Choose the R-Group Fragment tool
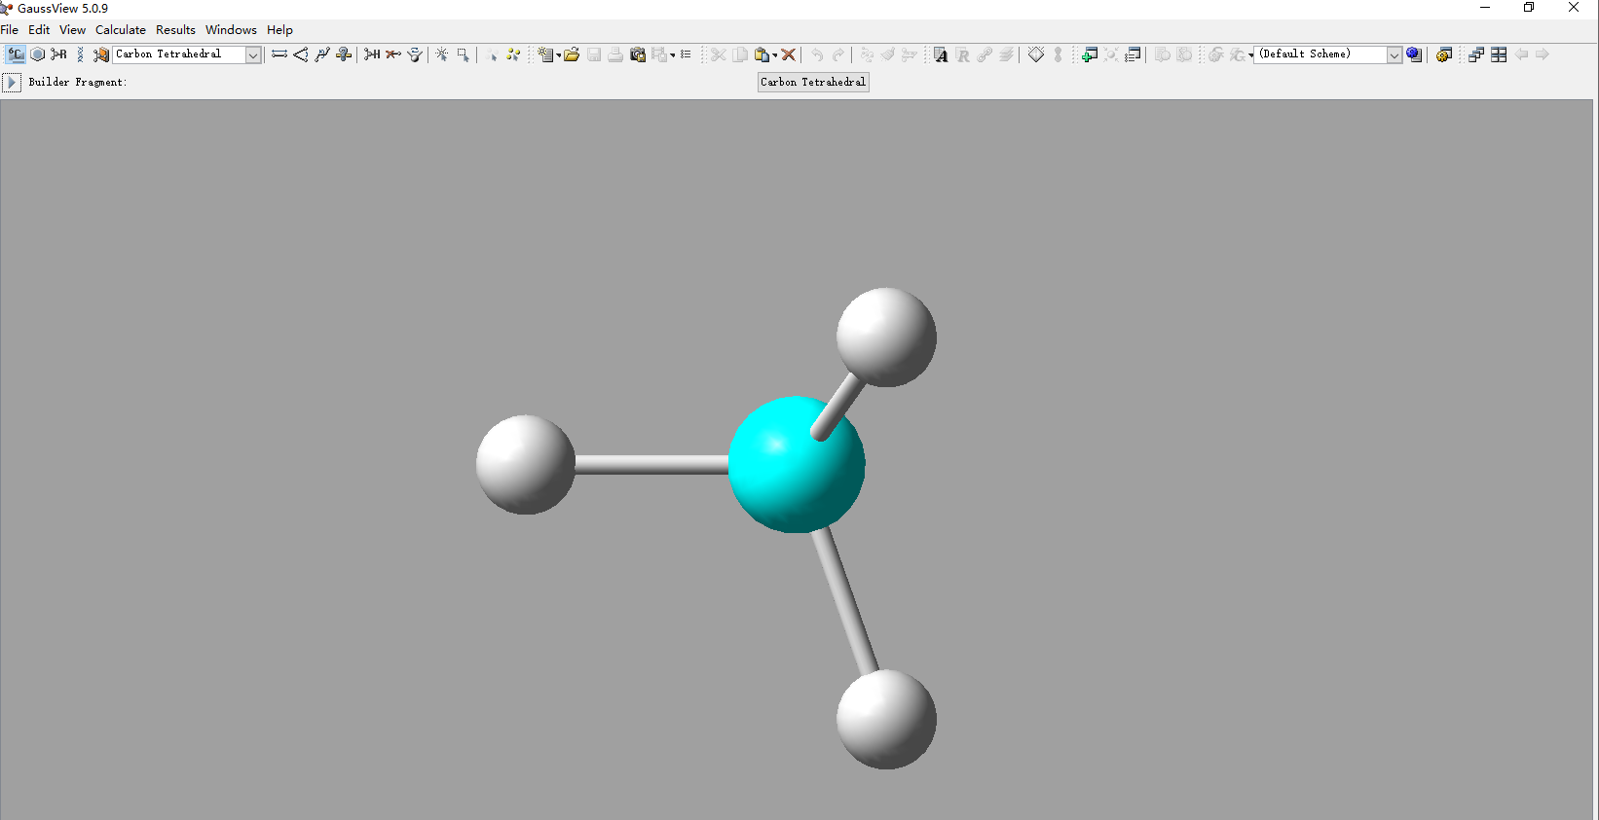This screenshot has width=1599, height=820. [59, 54]
